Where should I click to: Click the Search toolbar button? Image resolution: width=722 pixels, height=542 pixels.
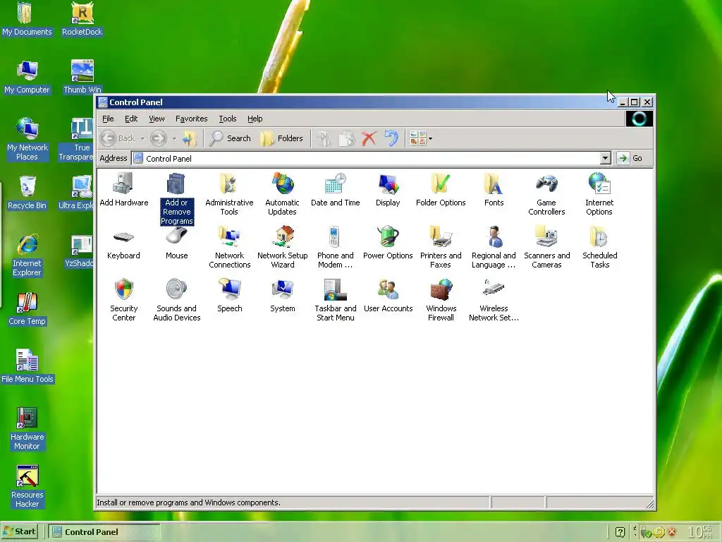point(229,138)
